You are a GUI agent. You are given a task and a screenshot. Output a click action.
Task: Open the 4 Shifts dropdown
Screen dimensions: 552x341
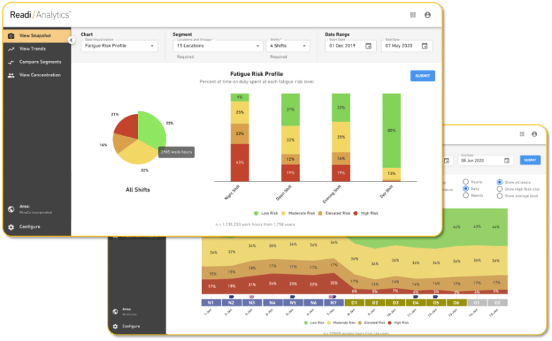point(288,46)
